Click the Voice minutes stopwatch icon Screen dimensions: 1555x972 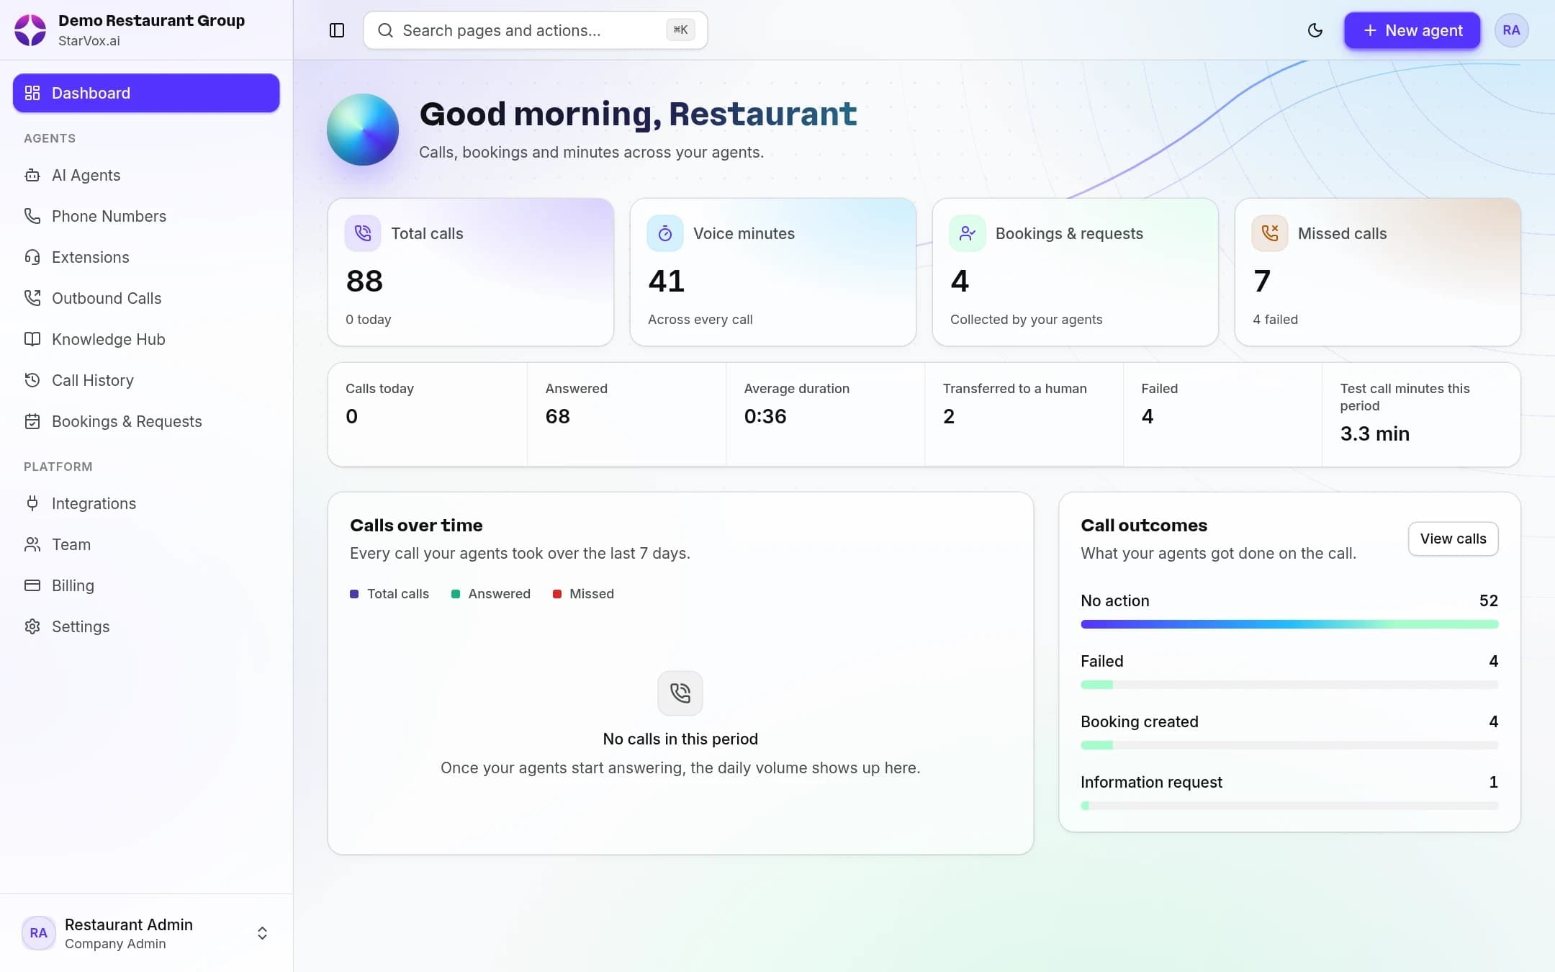coord(665,233)
